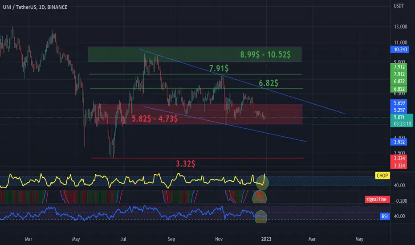Click the 40.00 value beside RSI label

point(399,216)
